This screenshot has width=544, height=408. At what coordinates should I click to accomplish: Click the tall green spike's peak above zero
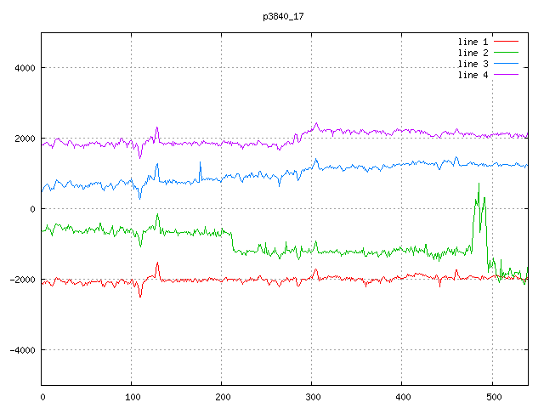(479, 184)
